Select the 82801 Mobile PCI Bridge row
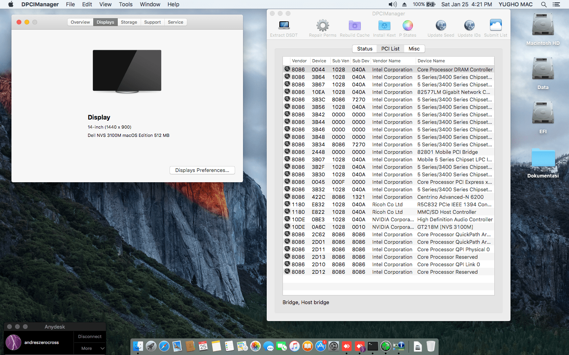Viewport: 569px width, 355px height. click(388, 152)
